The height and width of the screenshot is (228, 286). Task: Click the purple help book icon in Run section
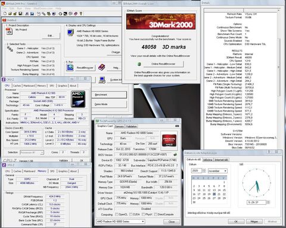[x=101, y=67]
